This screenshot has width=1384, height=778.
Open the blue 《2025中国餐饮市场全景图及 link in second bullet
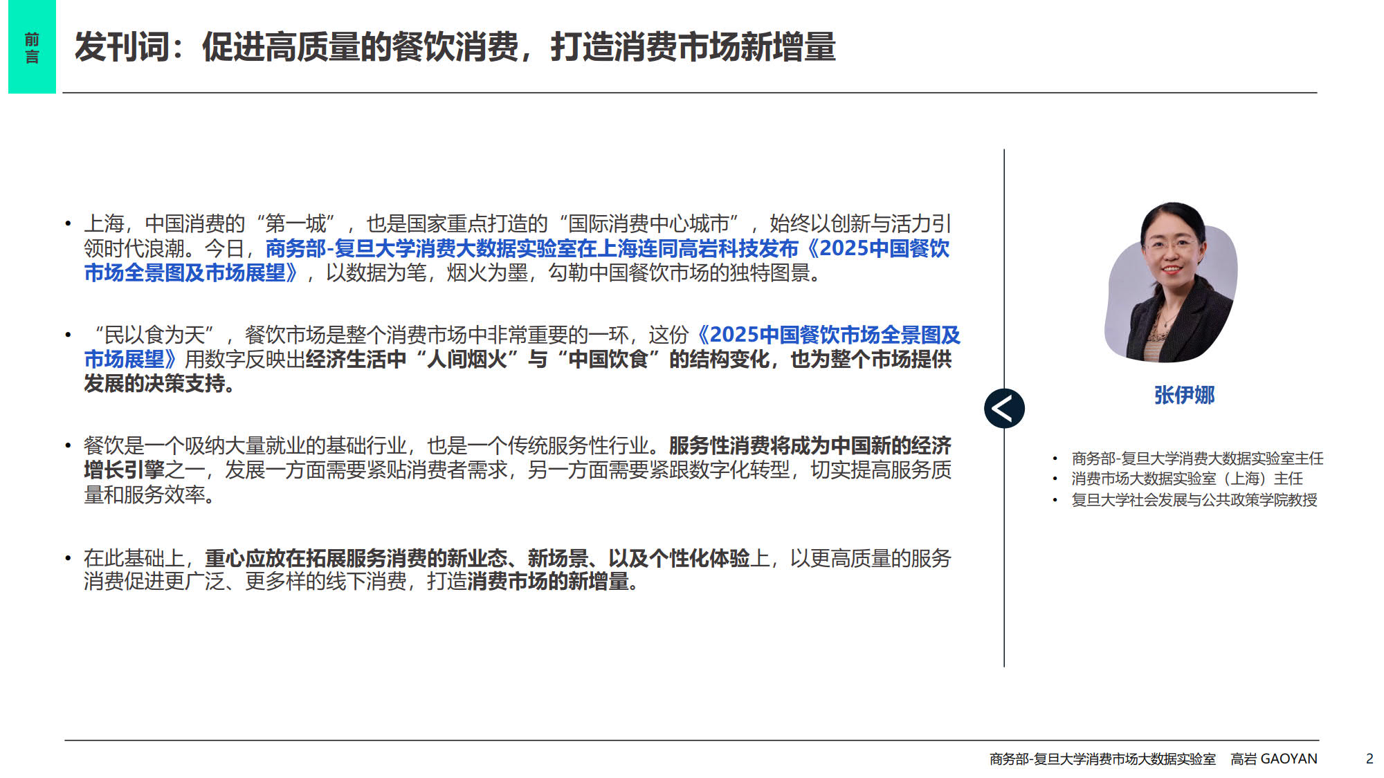828,335
